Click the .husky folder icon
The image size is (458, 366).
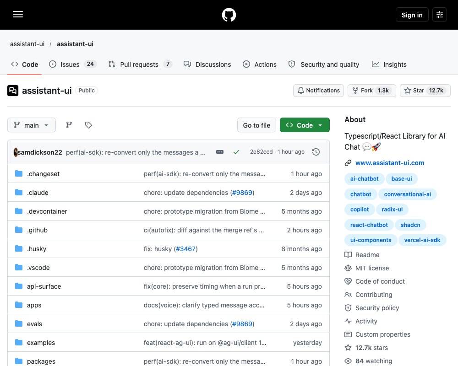19,249
